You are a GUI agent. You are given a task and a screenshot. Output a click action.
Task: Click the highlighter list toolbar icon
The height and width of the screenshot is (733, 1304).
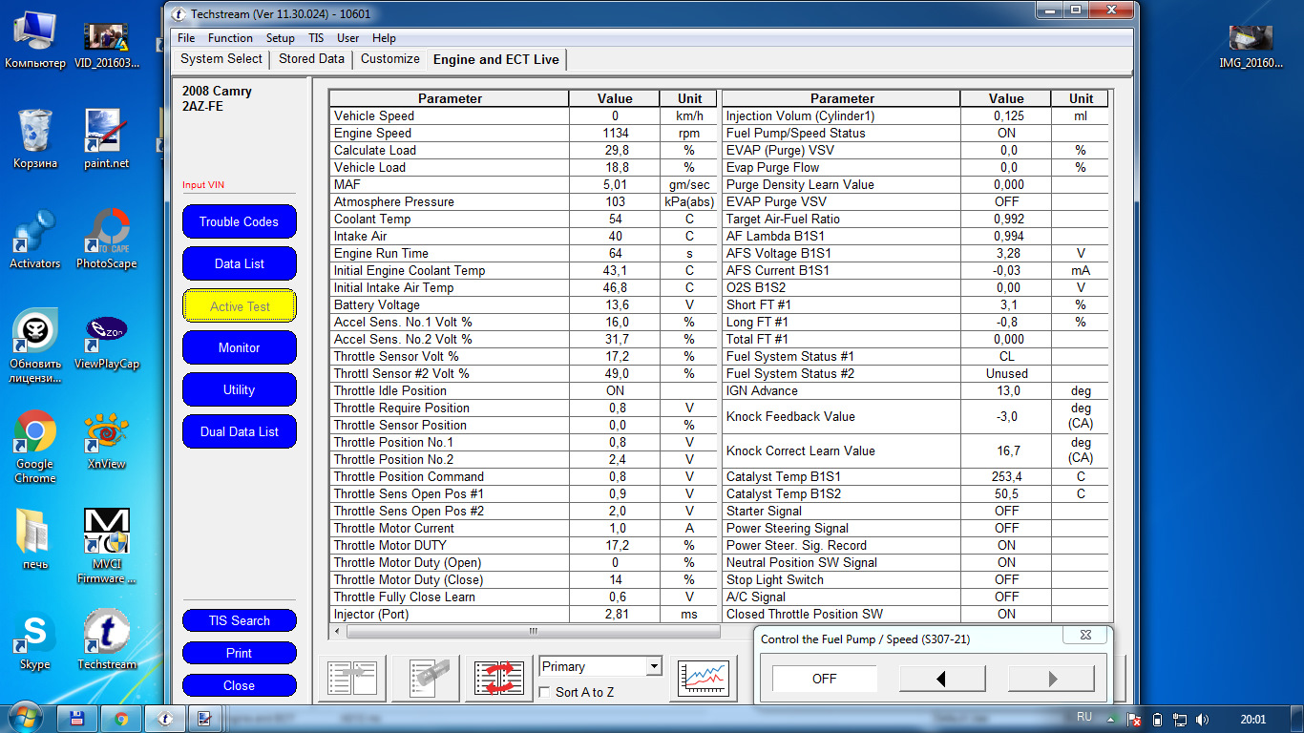click(x=427, y=679)
